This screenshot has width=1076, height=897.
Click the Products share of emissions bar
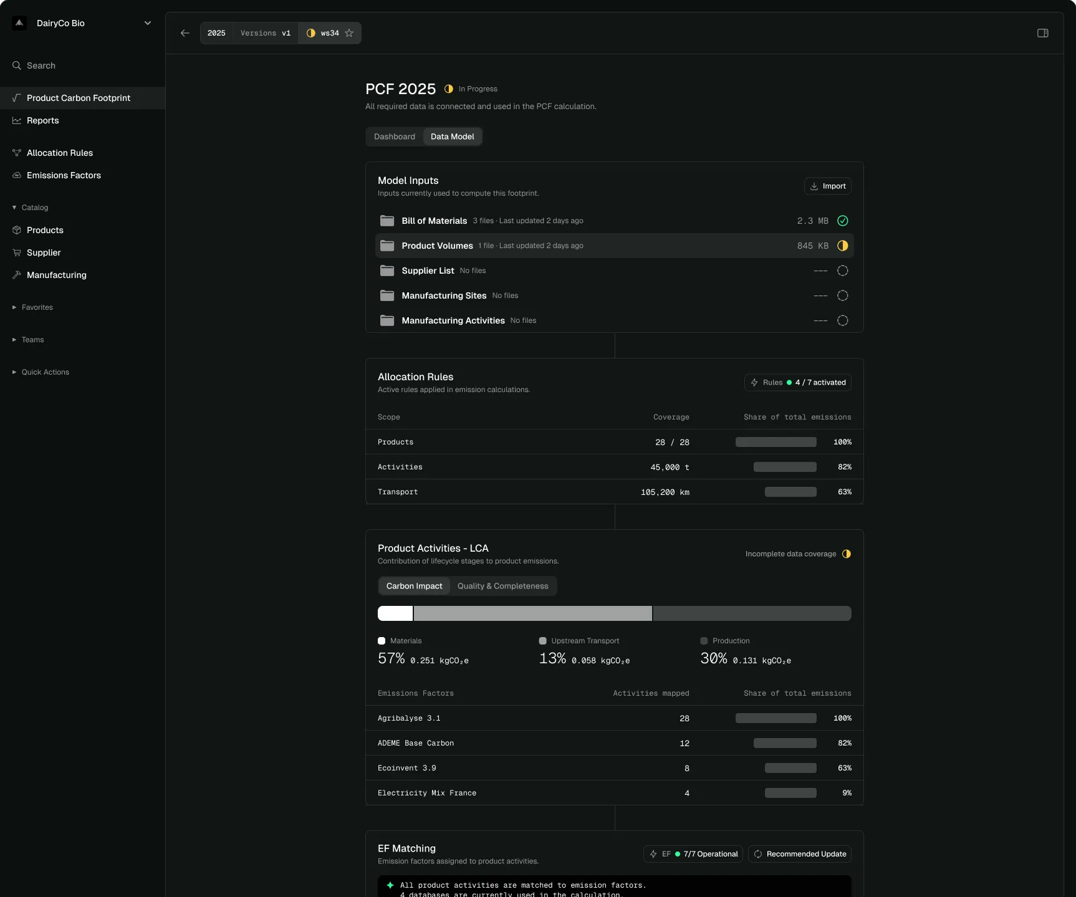[776, 442]
